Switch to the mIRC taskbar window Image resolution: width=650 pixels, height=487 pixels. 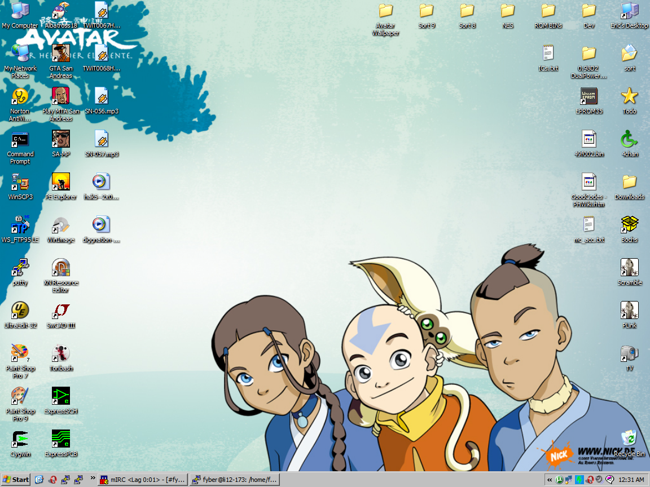click(143, 480)
